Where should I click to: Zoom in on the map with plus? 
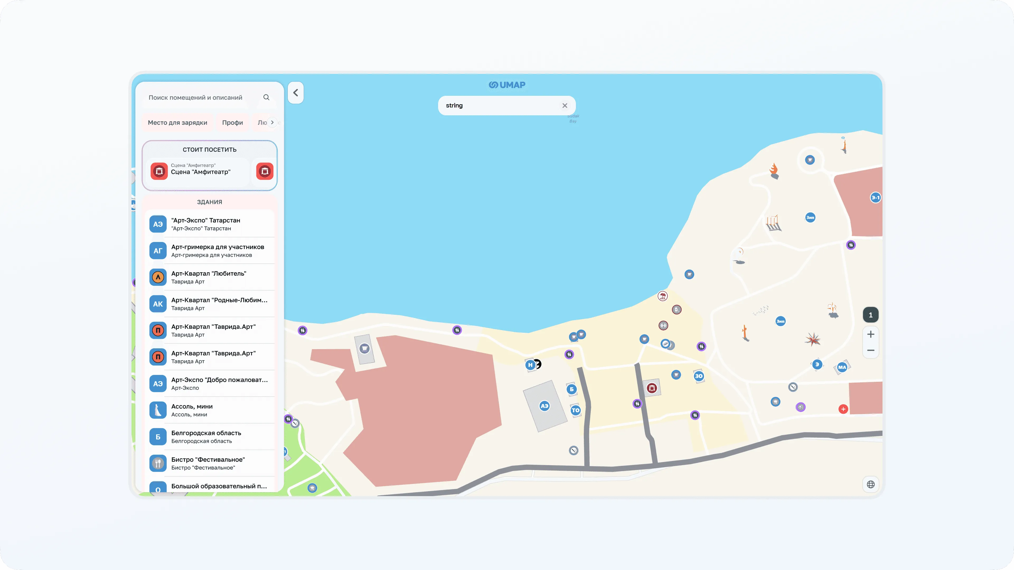pos(871,334)
